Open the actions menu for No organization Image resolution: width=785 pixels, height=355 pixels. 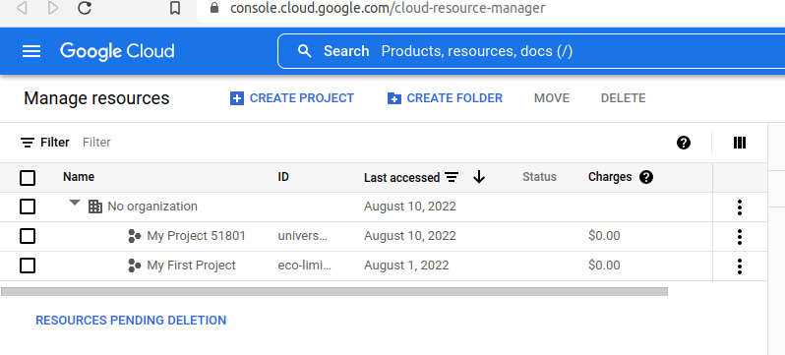(x=740, y=207)
